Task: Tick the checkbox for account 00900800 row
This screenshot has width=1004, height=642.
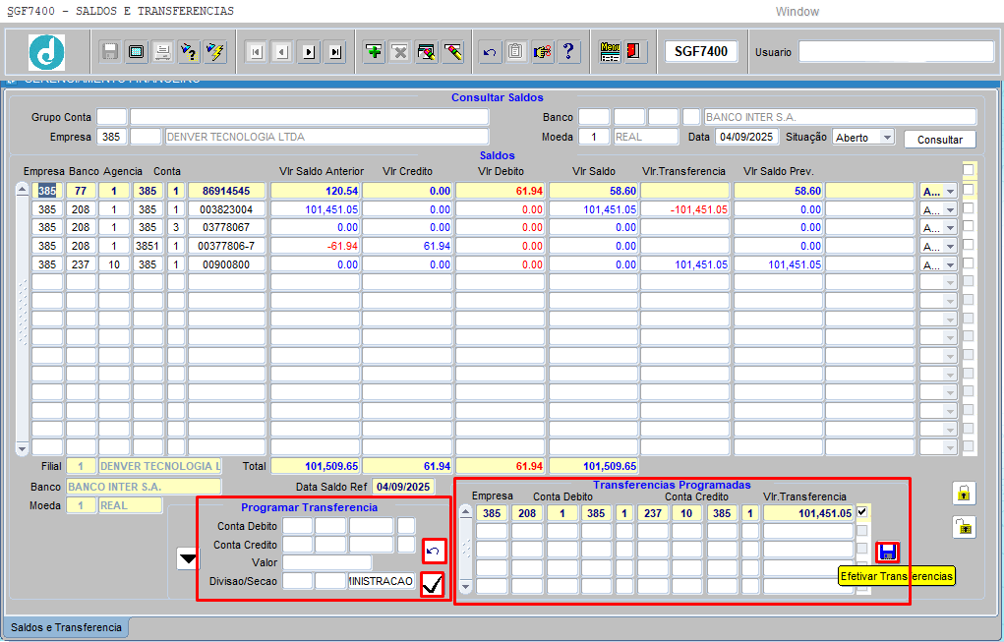Action: (x=969, y=263)
